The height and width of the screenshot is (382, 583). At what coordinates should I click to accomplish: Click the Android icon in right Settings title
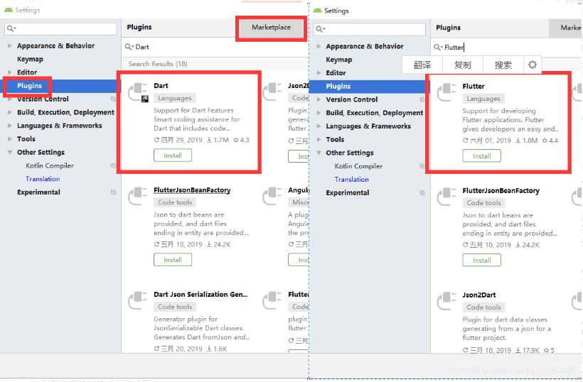(x=317, y=11)
